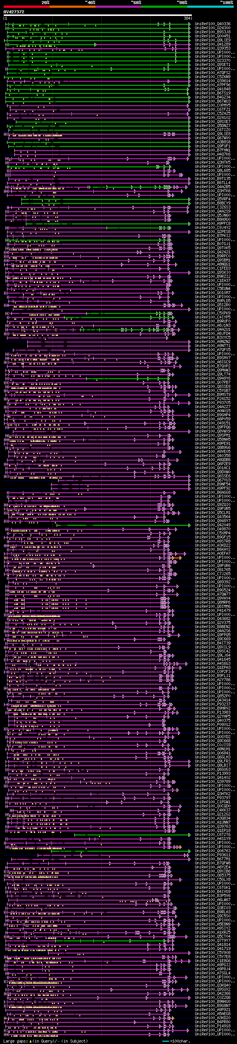Select the UniRef100_O65375 alignment label
Image resolution: width=237 pixels, height=1044 pixels.
pos(213,875)
